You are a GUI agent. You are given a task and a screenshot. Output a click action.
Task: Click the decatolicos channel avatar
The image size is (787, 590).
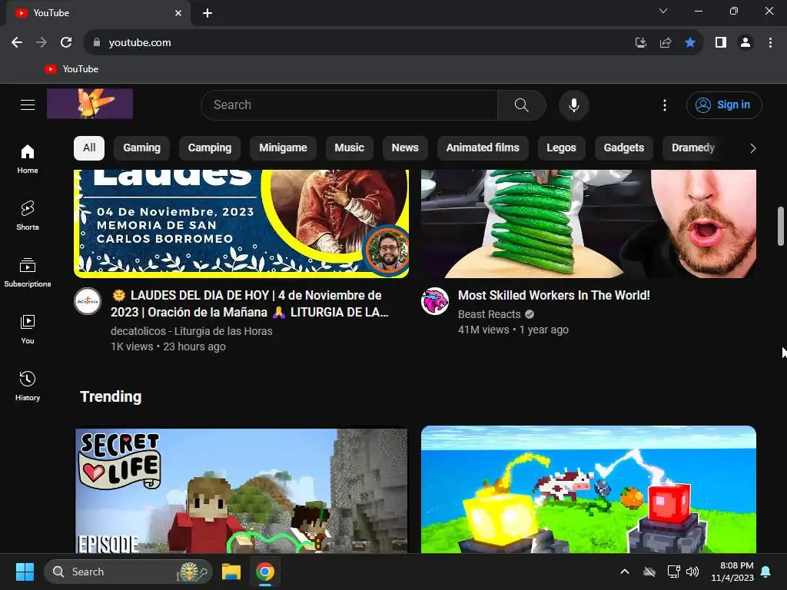pos(88,301)
